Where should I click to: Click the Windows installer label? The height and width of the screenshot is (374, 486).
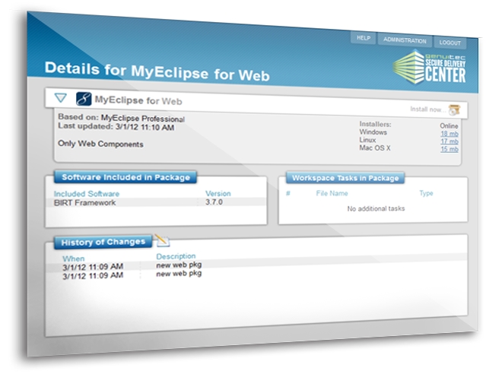point(373,132)
